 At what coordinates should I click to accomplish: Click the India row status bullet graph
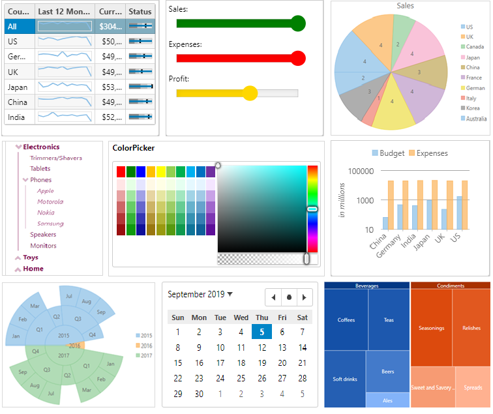click(x=140, y=117)
